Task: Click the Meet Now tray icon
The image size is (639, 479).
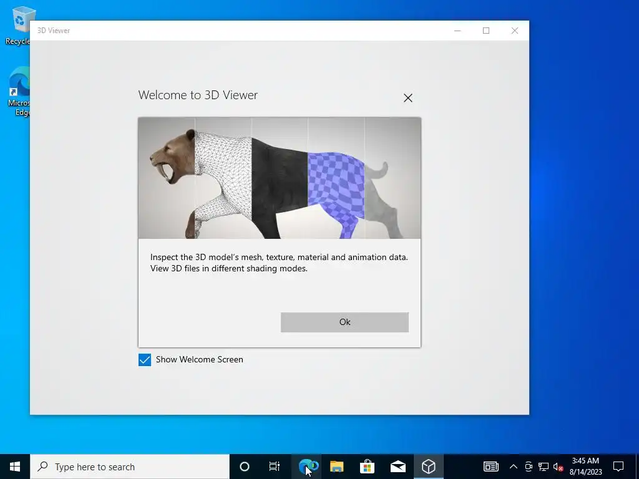Action: click(x=529, y=467)
